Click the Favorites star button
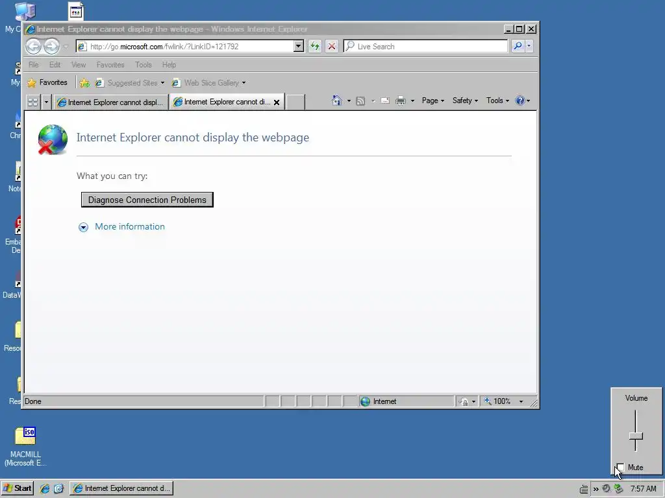Screen dimensions: 665x498 click(x=47, y=82)
